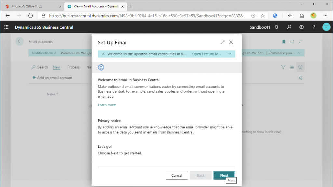Click the browser address bar URL
333x187 pixels.
tap(148, 16)
